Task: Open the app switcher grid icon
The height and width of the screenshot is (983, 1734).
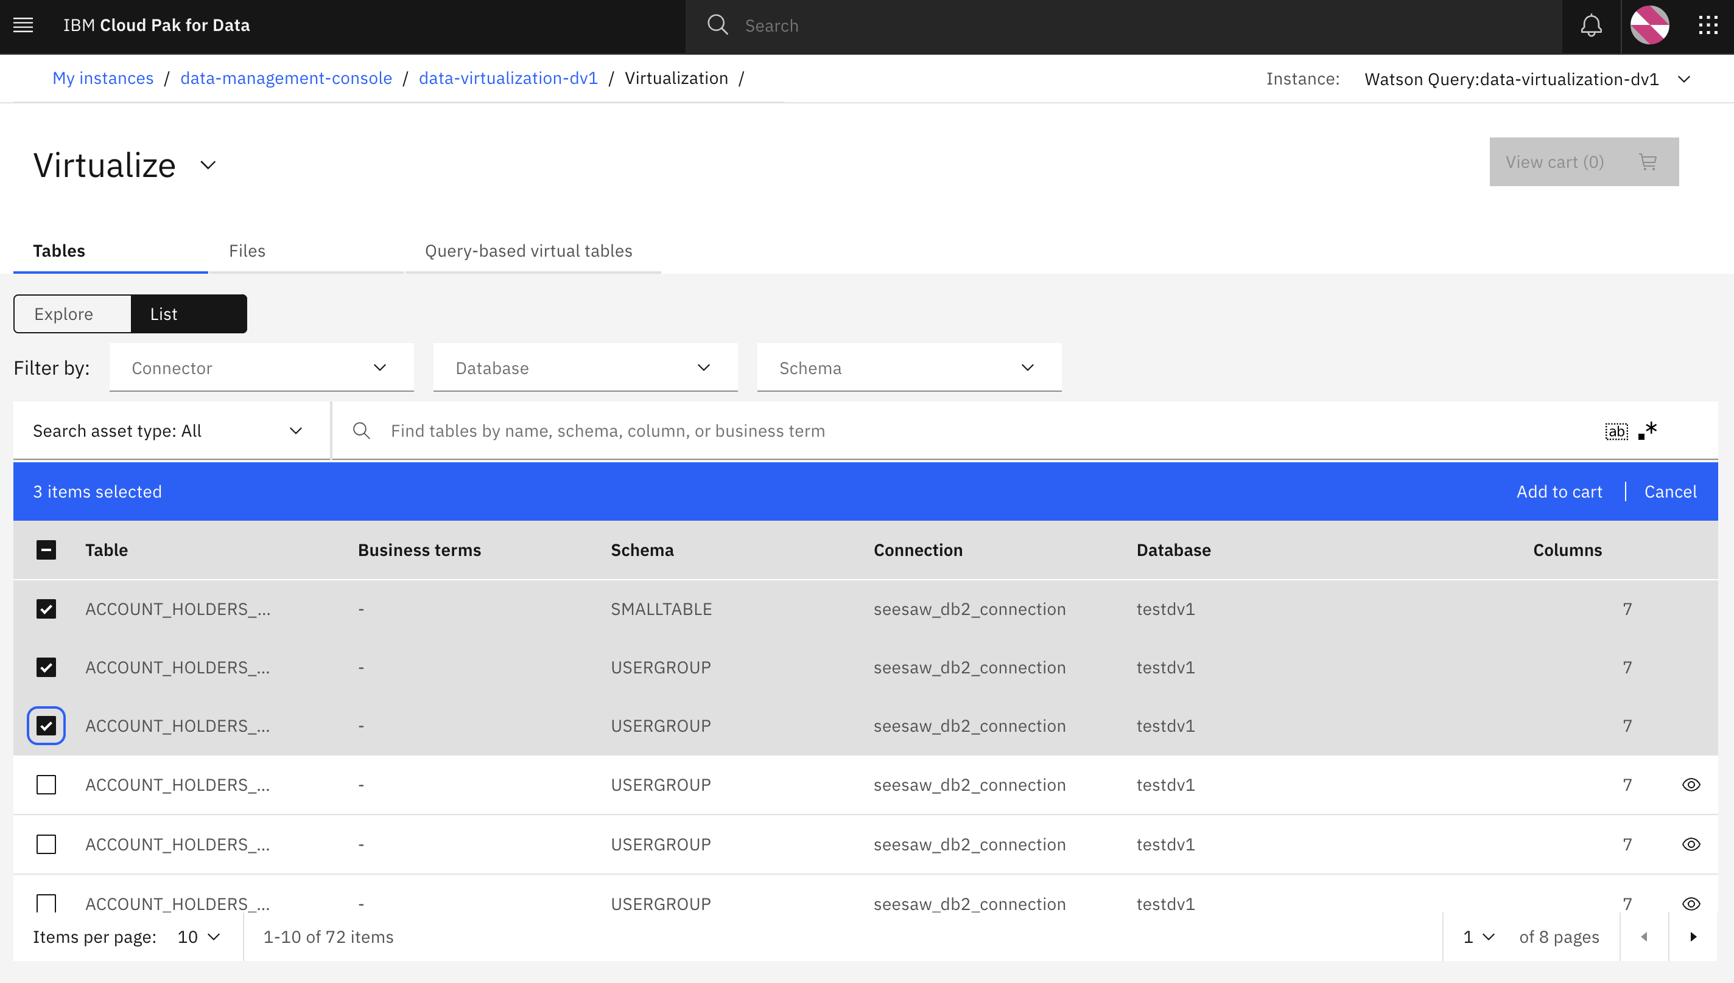Action: (1708, 26)
